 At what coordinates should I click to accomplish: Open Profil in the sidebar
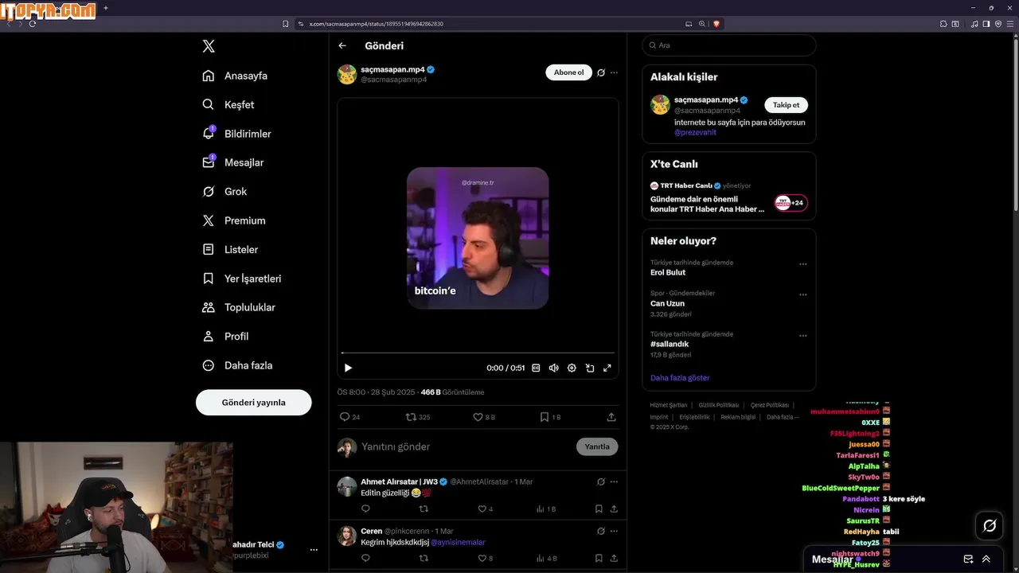click(225, 337)
